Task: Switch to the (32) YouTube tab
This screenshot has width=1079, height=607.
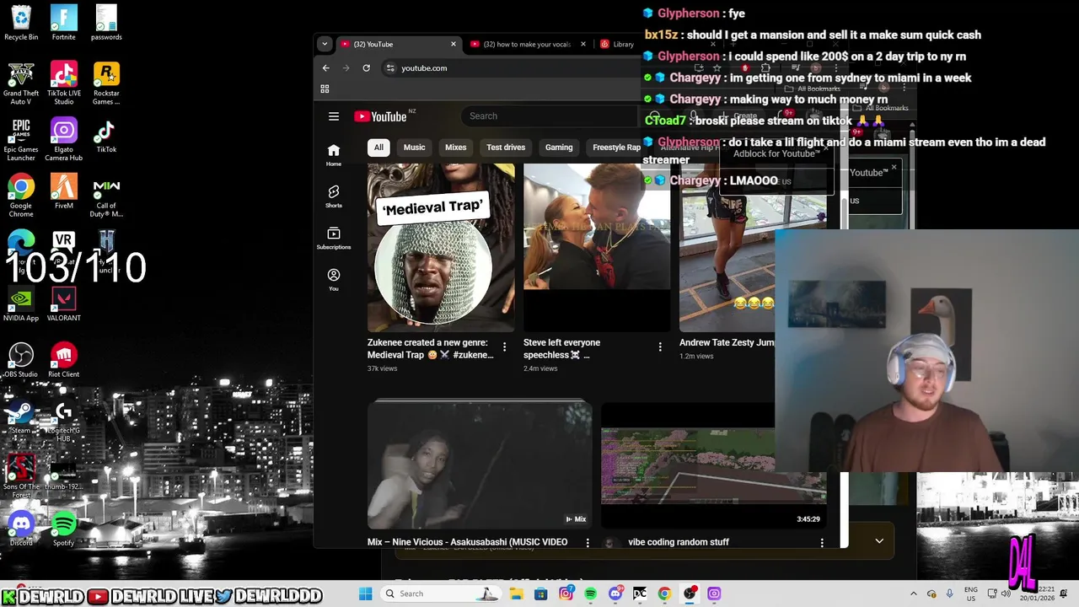Action: tap(396, 44)
